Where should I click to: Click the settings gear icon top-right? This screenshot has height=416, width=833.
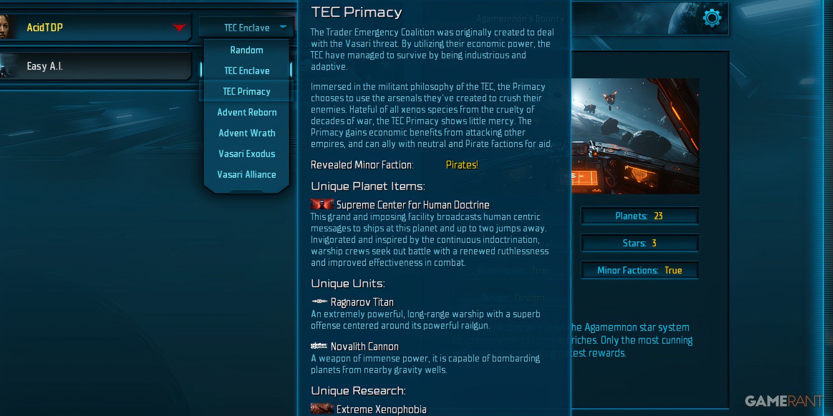click(713, 20)
